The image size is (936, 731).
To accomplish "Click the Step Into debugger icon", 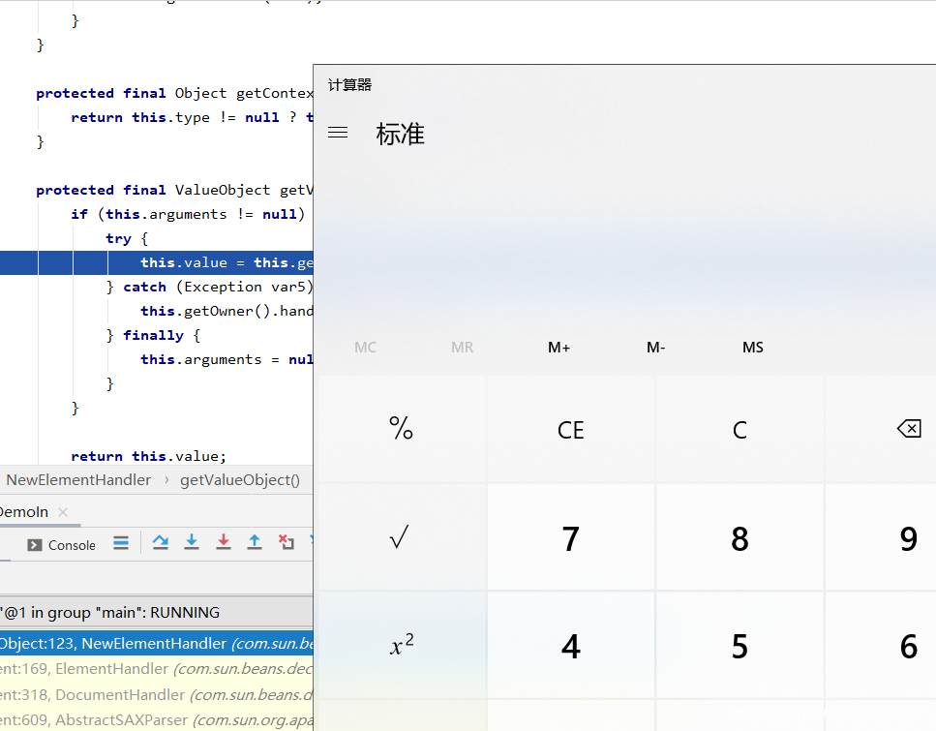I will pos(192,542).
